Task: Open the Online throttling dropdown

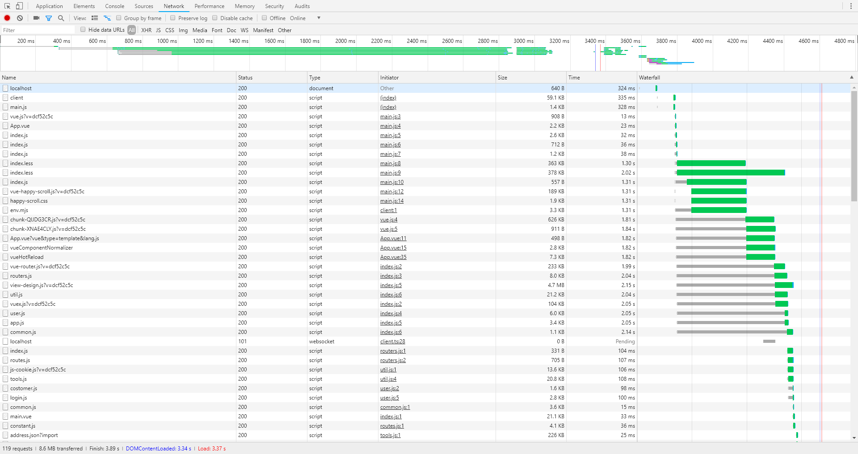Action: click(305, 18)
